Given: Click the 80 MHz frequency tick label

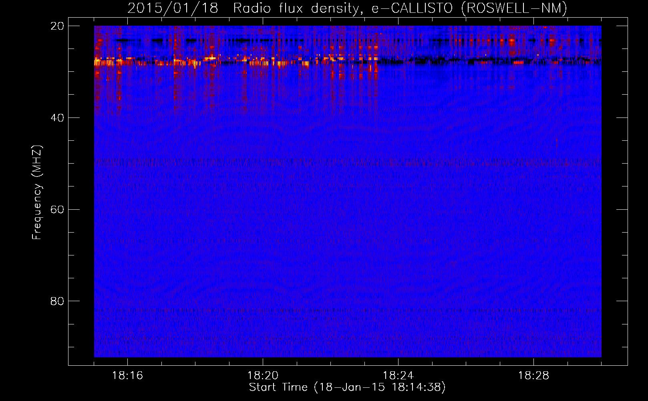Looking at the screenshot, I should pyautogui.click(x=57, y=301).
